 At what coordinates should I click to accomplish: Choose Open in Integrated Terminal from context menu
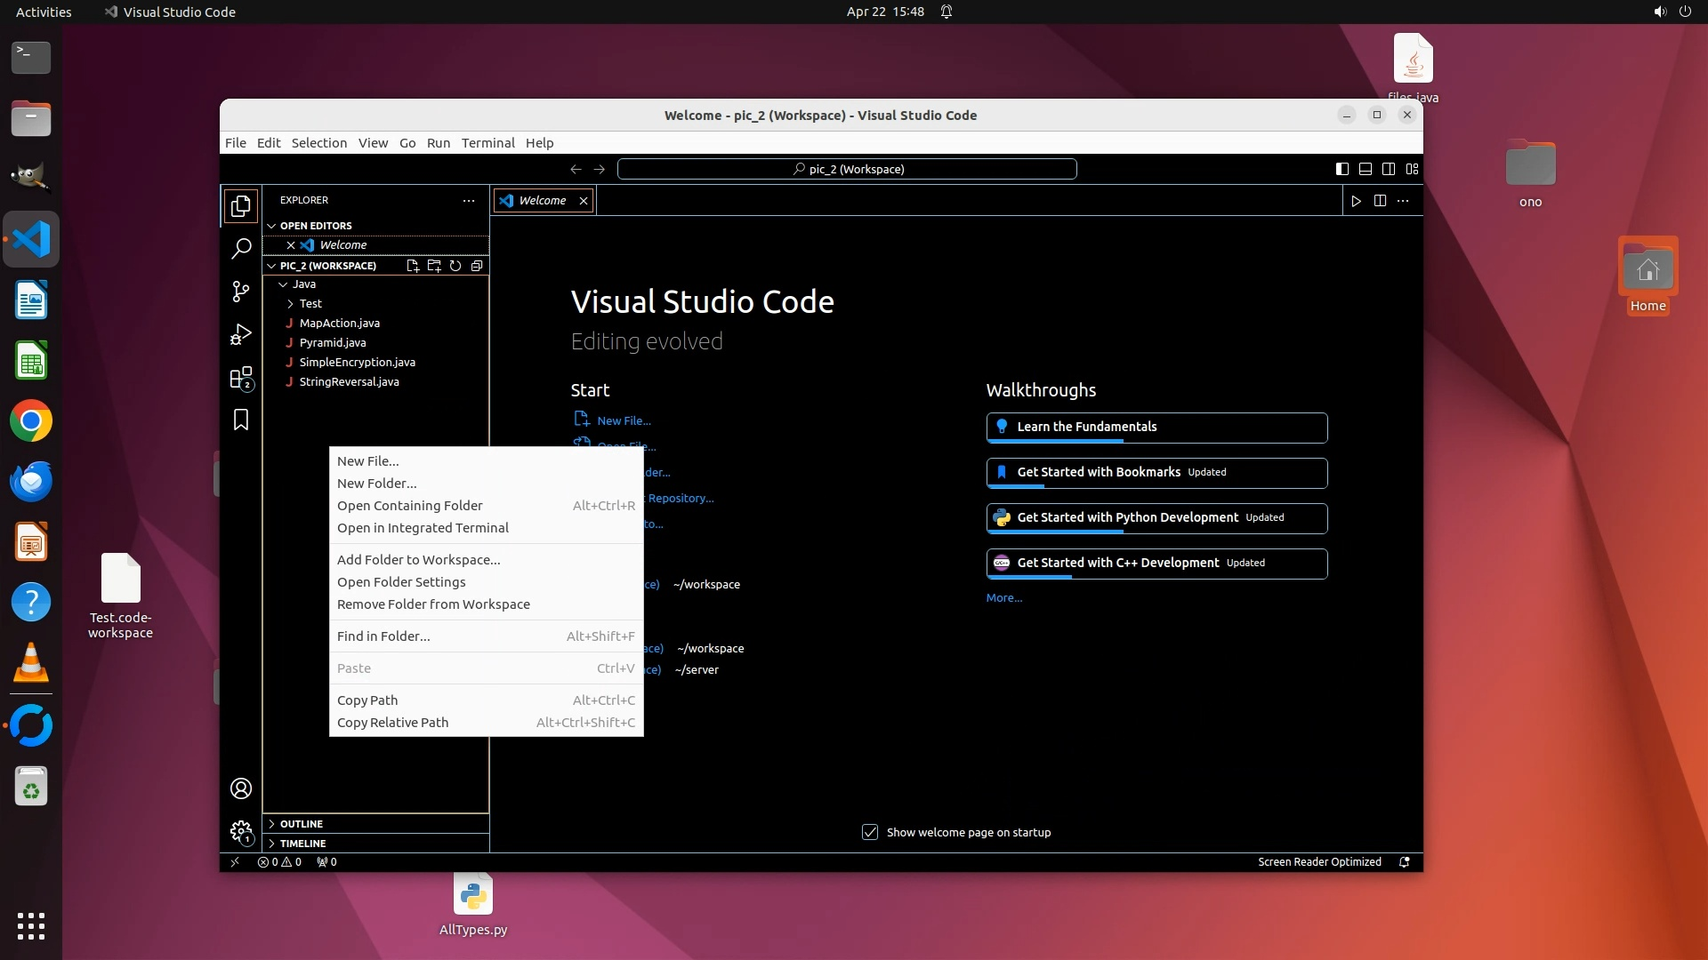423,528
